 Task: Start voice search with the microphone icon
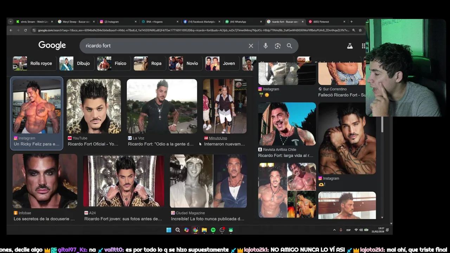point(265,46)
